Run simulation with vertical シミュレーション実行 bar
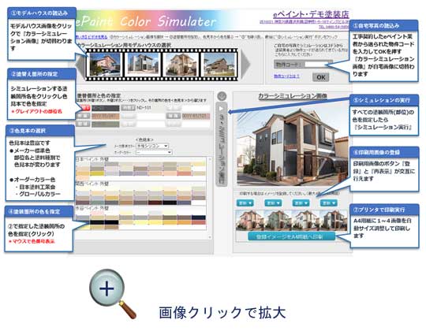 coord(222,144)
